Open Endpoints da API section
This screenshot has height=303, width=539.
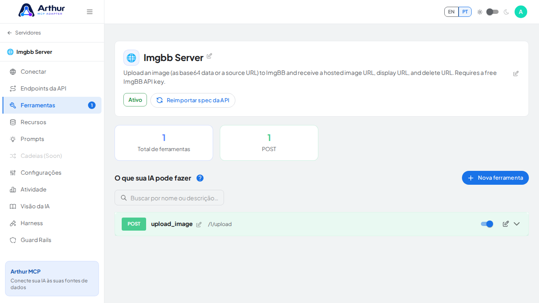click(52, 88)
